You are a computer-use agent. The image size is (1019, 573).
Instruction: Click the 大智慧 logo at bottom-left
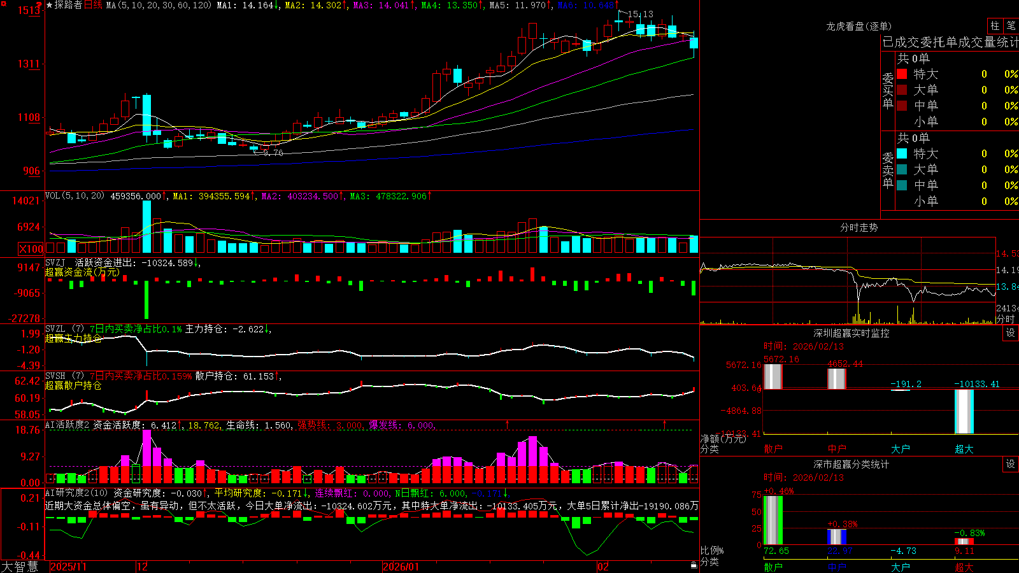20,567
